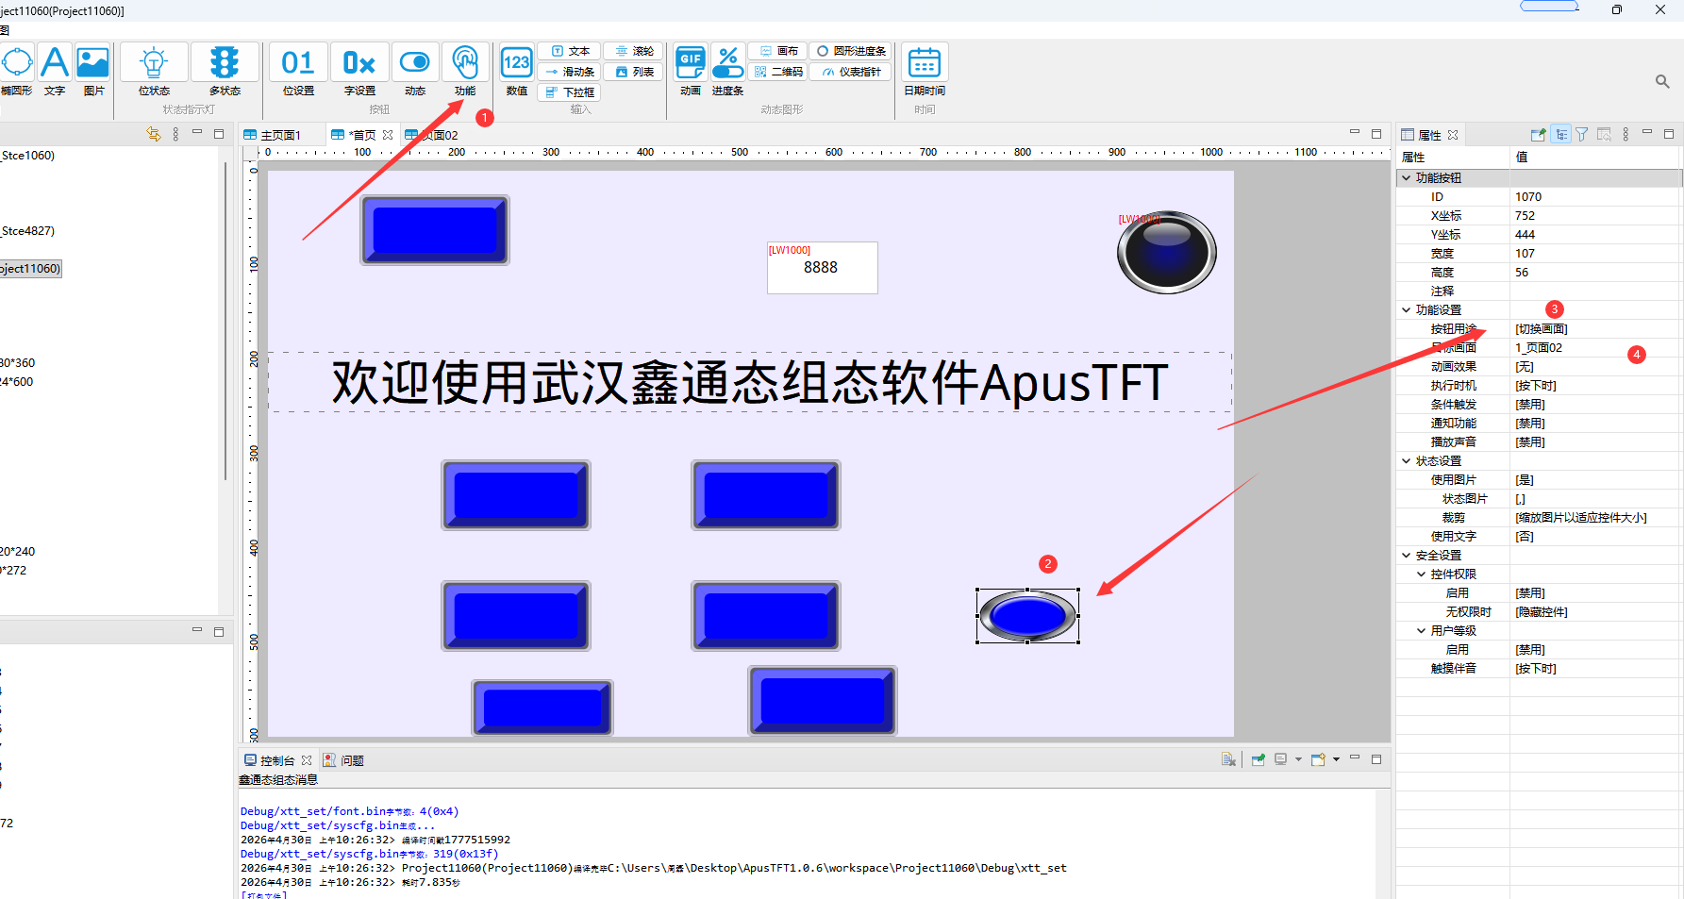
Task: Collapse the 控件权限 subgroup
Action: point(1421,574)
